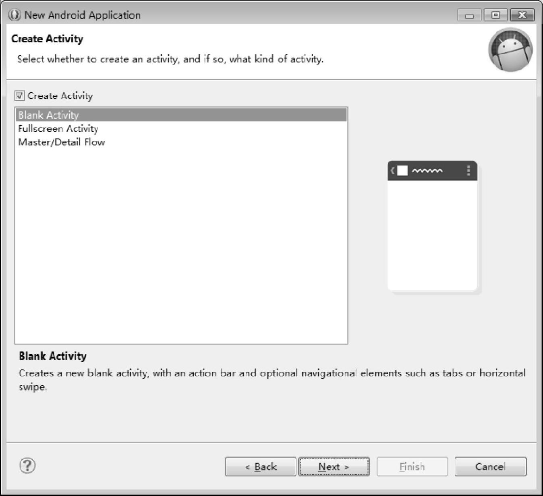
Task: Click the window title bar app icon
Action: pyautogui.click(x=15, y=15)
